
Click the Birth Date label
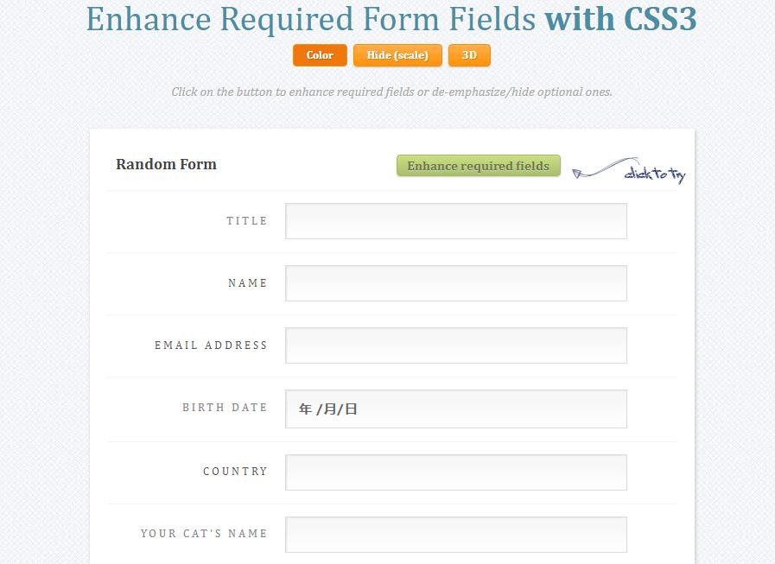point(225,408)
